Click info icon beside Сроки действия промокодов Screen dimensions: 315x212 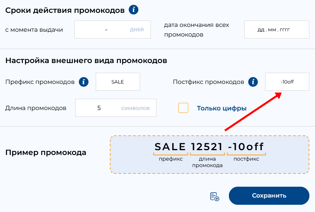click(134, 10)
